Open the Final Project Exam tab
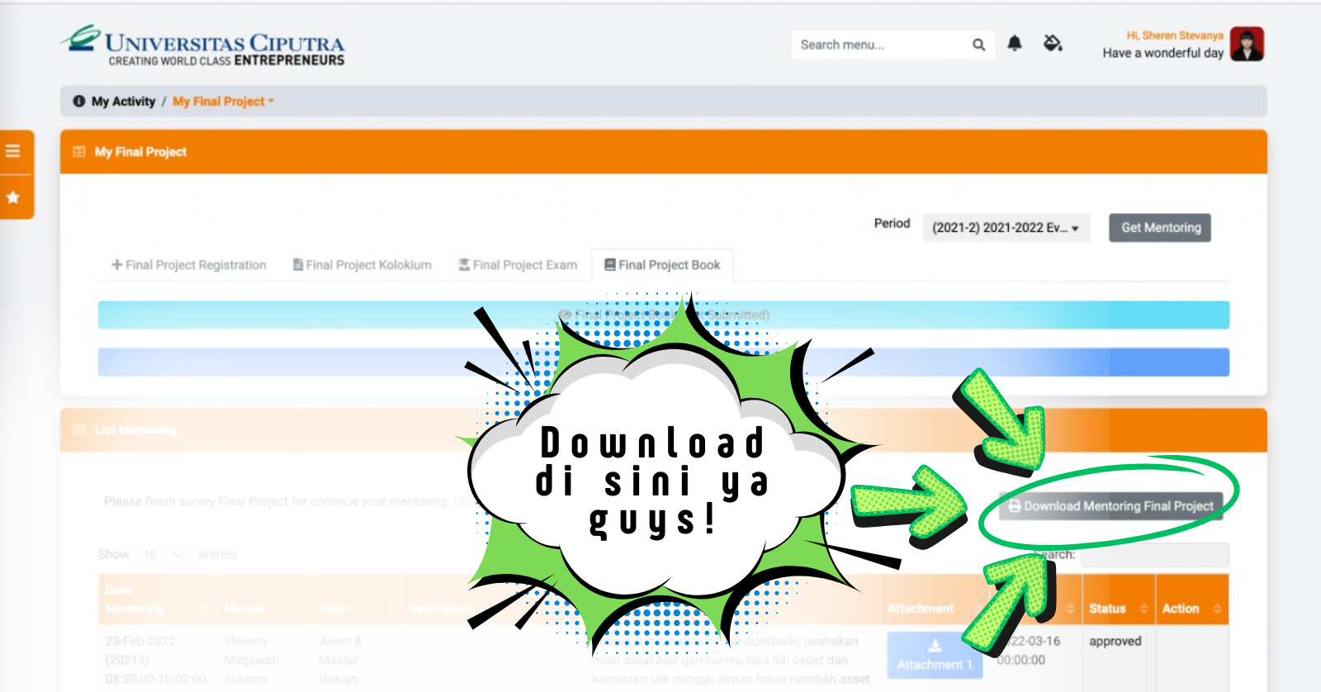1321x692 pixels. click(x=518, y=265)
